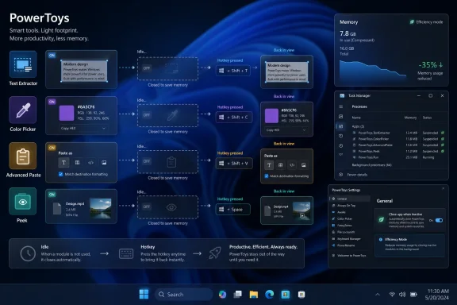
Task: Pick plain text T in Back in view Paste as card
Action: pyautogui.click(x=269, y=165)
